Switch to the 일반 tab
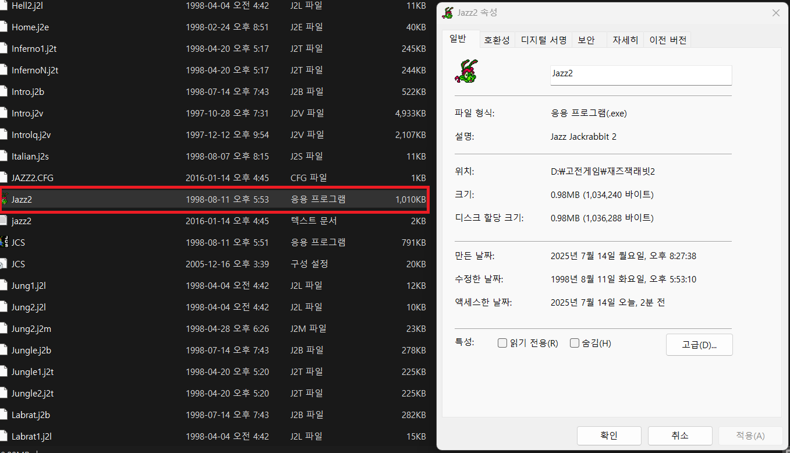The width and height of the screenshot is (790, 453). (458, 39)
